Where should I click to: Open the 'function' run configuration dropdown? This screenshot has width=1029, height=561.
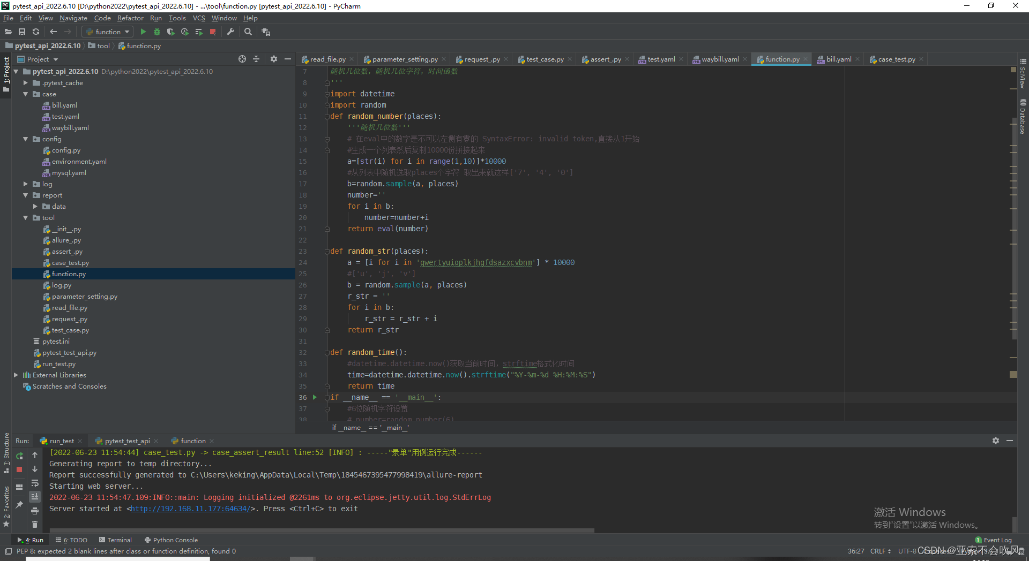[x=108, y=32]
